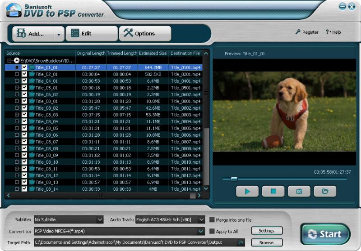Enable Merge into one file
The height and width of the screenshot is (251, 361).
(212, 220)
